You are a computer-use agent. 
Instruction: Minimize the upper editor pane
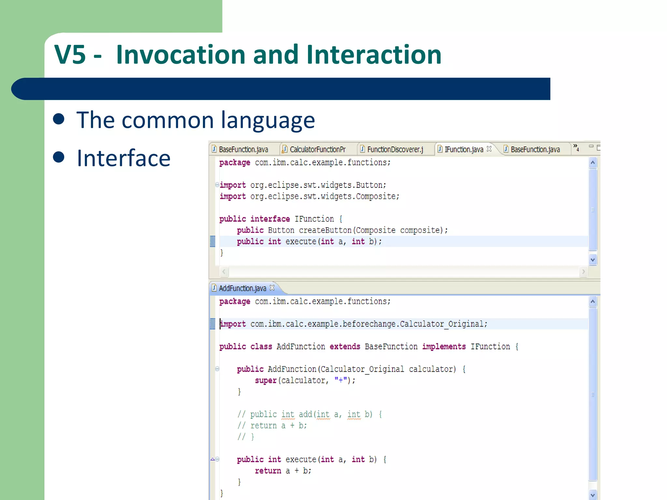tap(591, 146)
